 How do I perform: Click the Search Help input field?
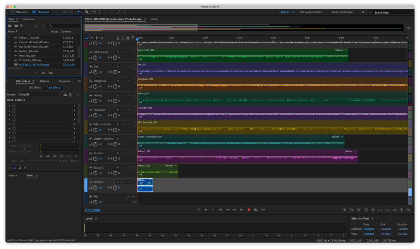390,12
